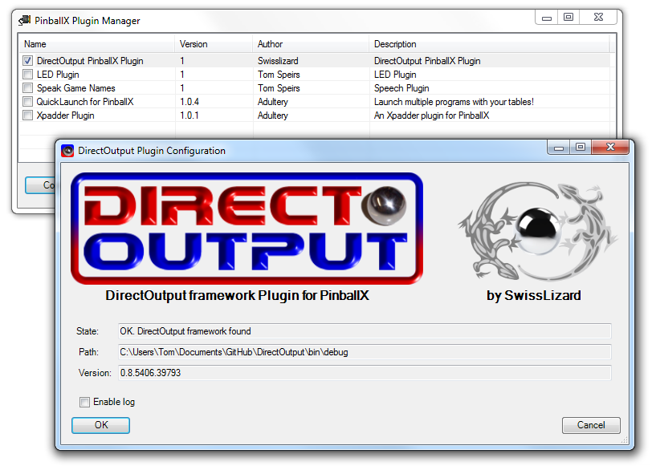656x470 pixels.
Task: Toggle the Enable log checkbox
Action: [x=84, y=402]
